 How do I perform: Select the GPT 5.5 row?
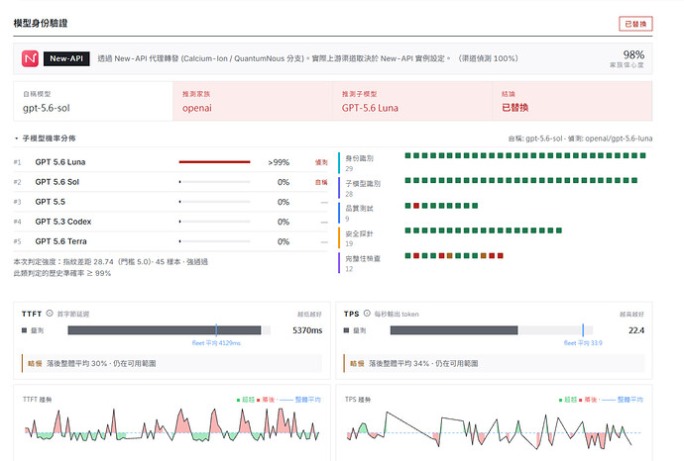(171, 202)
